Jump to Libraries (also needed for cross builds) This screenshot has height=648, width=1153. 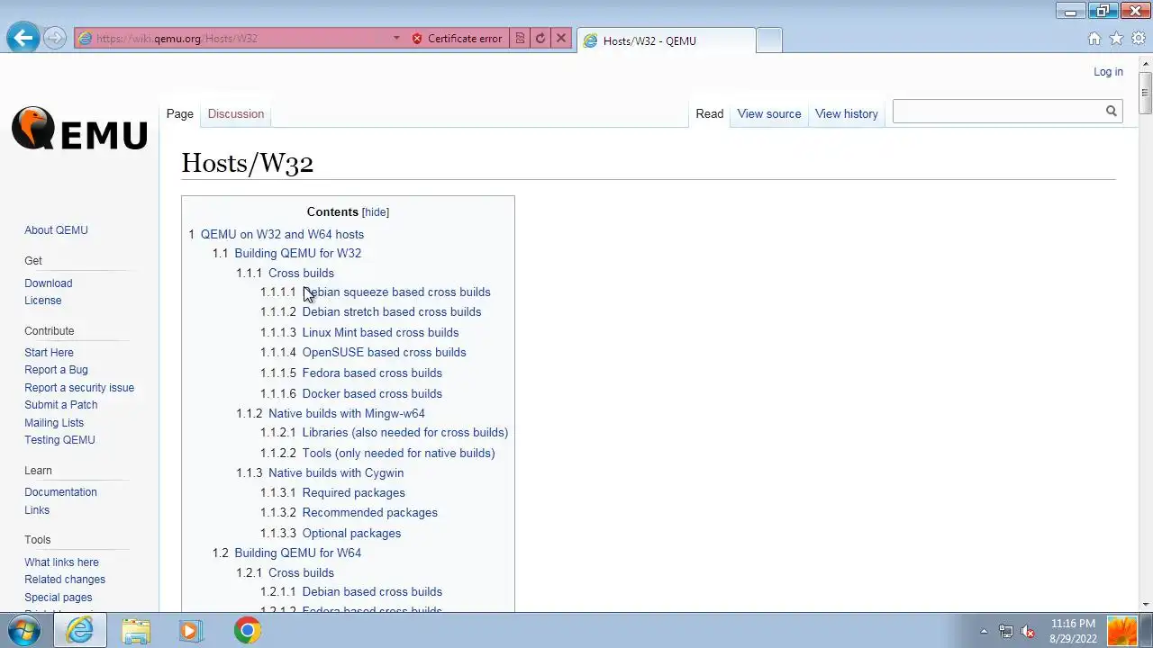[x=405, y=433]
